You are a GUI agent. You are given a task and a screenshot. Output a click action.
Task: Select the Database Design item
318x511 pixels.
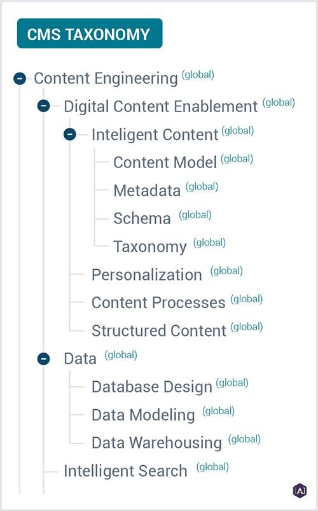pos(152,387)
